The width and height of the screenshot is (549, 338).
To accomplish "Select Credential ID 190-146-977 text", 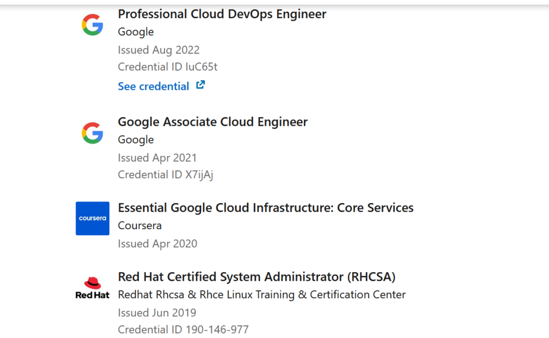I will click(x=183, y=329).
